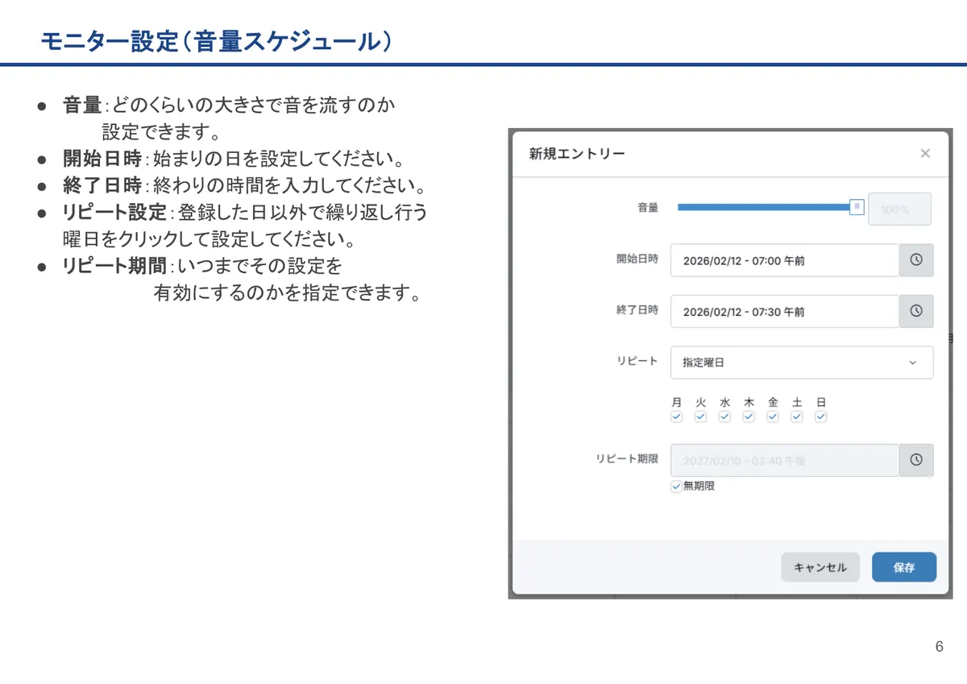
Task: Click the 音量 slider handle
Action: pyautogui.click(x=857, y=207)
